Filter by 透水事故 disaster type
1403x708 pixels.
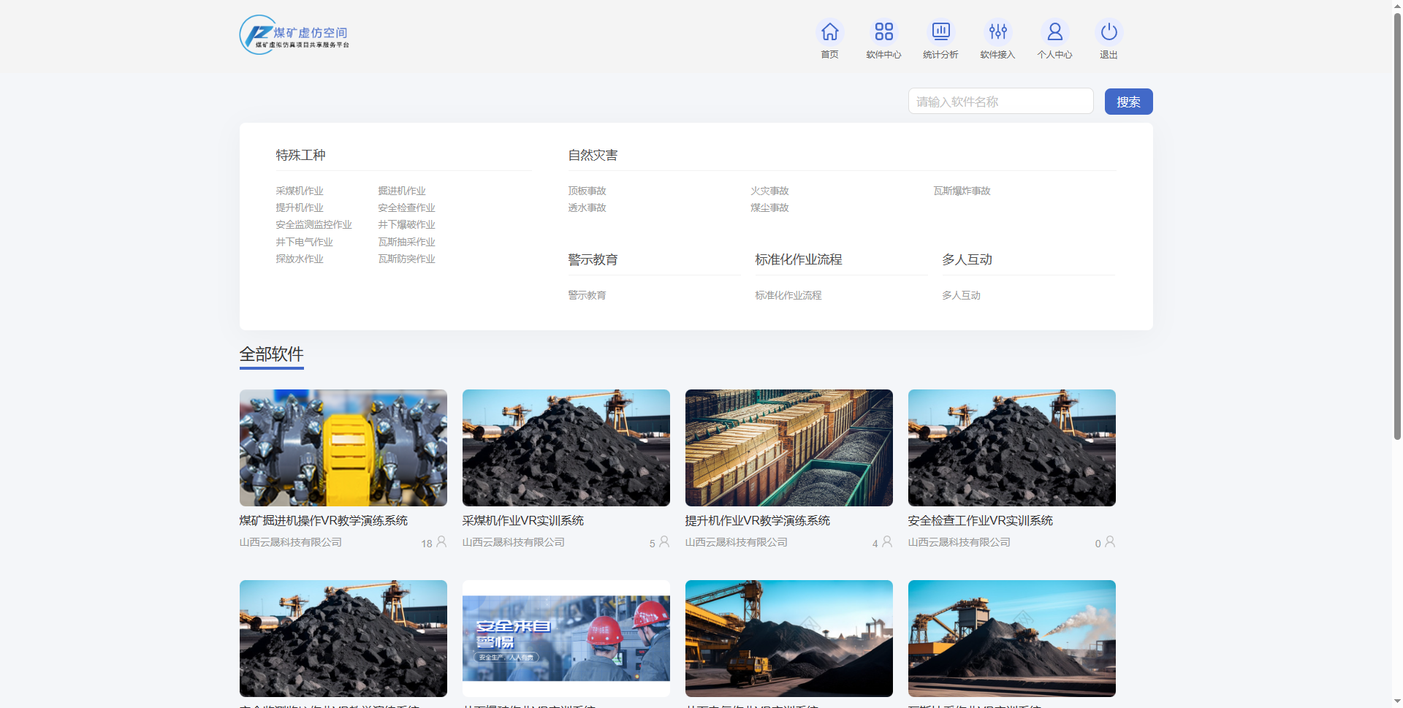587,208
